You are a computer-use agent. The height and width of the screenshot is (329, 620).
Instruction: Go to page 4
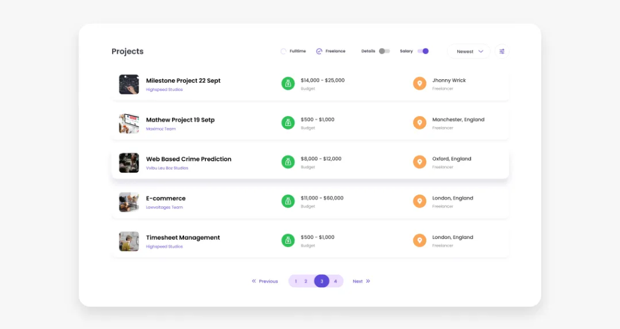[x=335, y=281]
